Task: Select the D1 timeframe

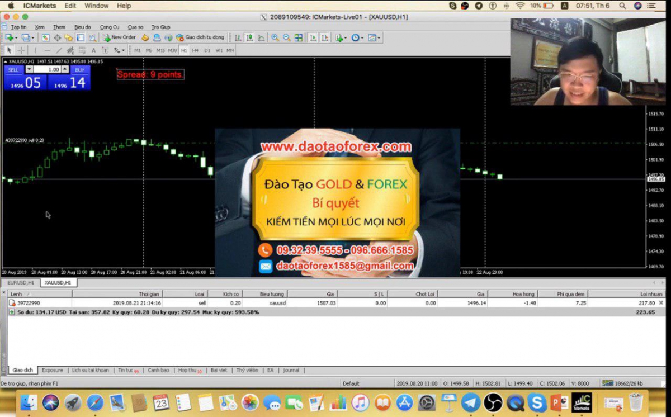Action: tap(207, 50)
